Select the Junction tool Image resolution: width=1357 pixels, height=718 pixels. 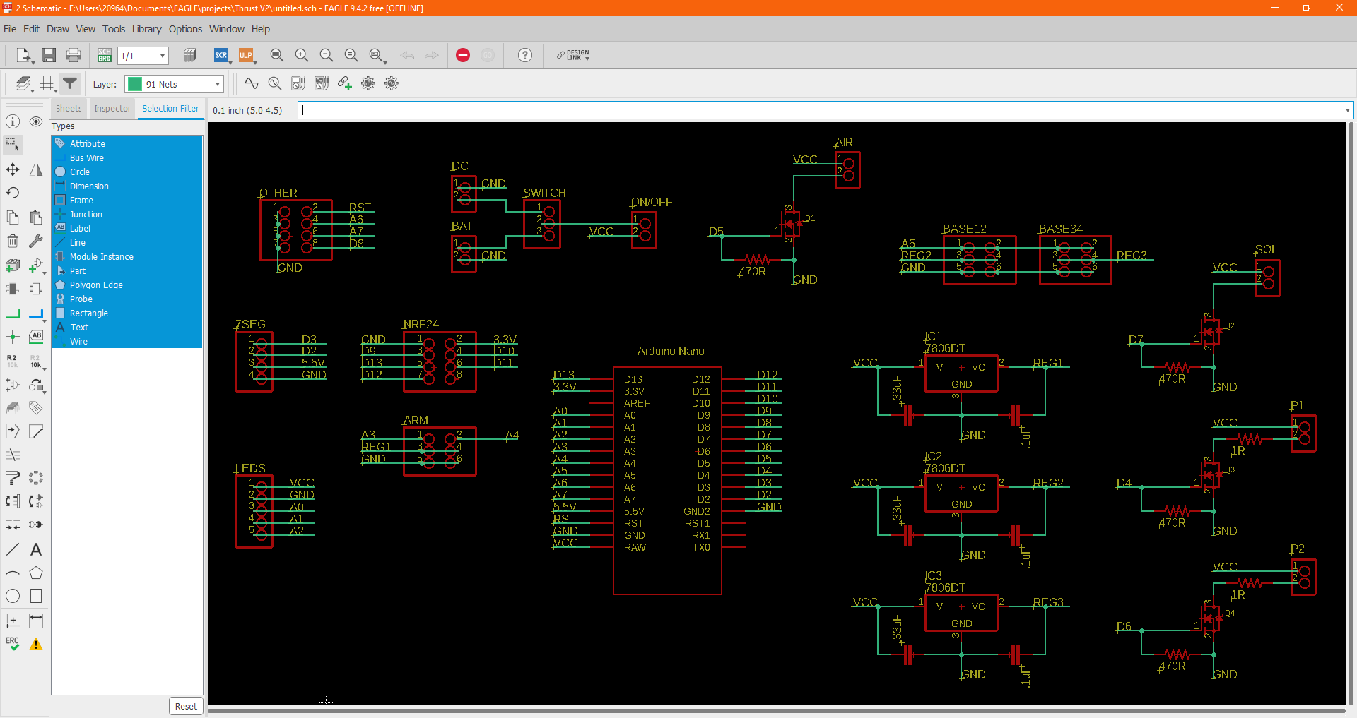[13, 337]
